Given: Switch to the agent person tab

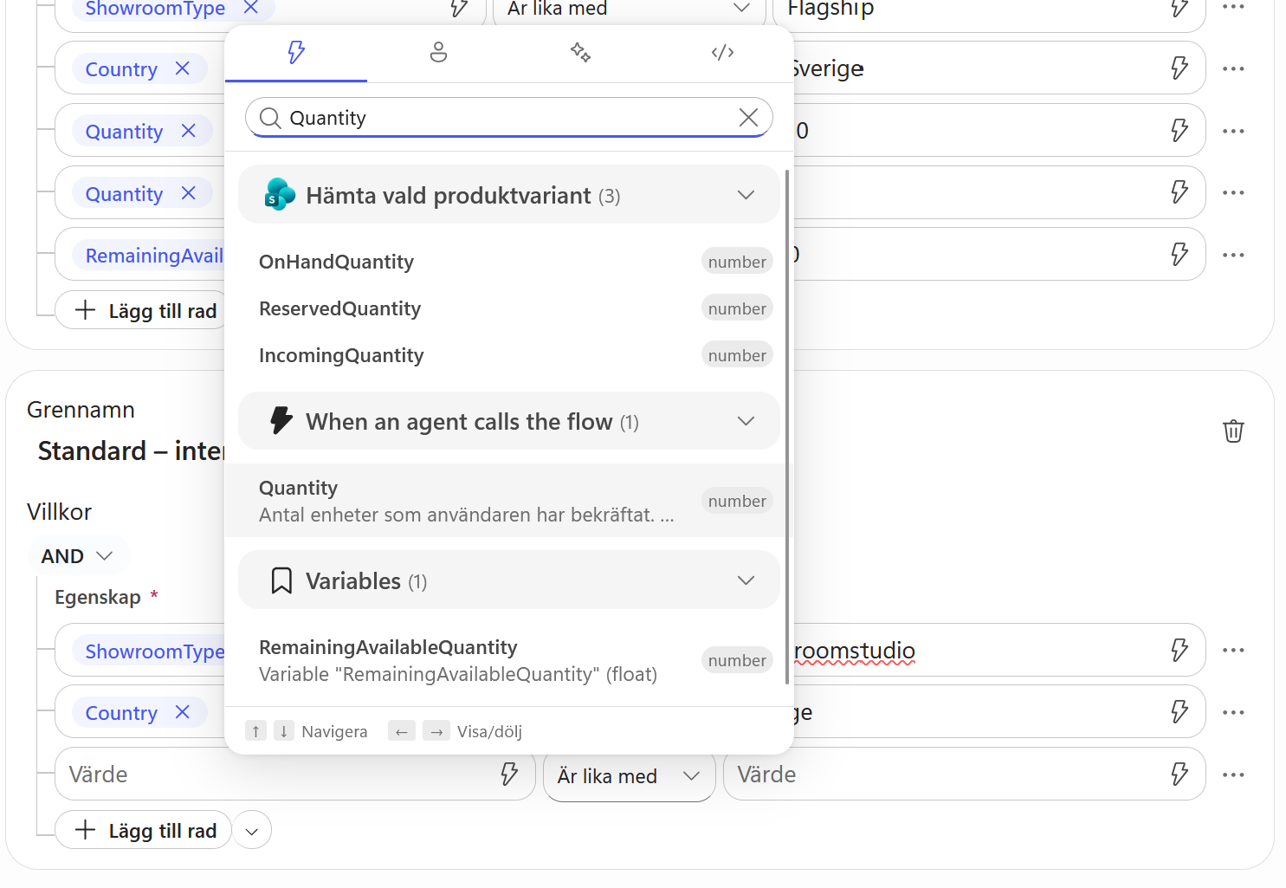Looking at the screenshot, I should pyautogui.click(x=438, y=53).
